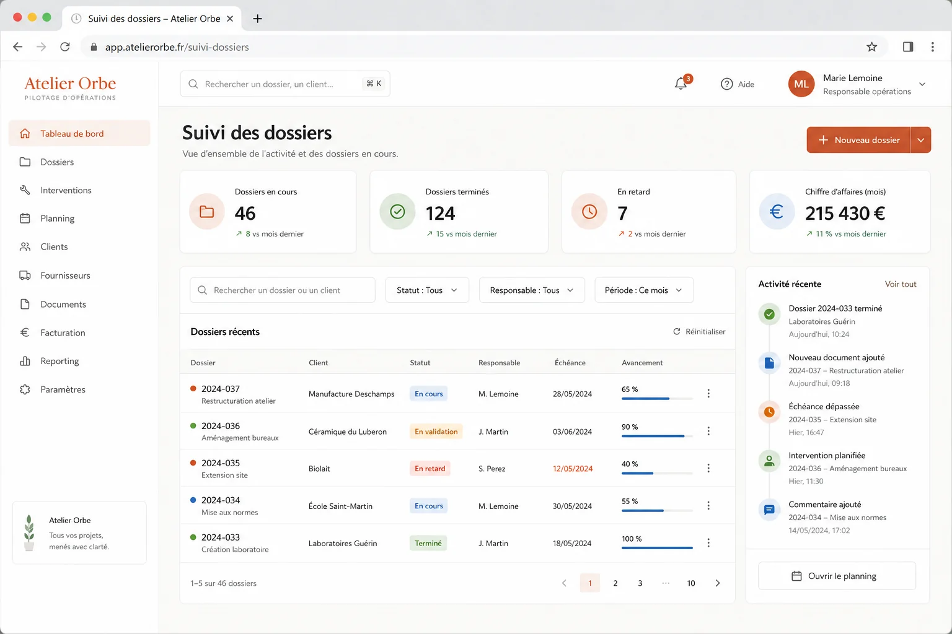Click the euro icon on Chiffre d'affaires card
The width and height of the screenshot is (952, 634).
pyautogui.click(x=777, y=212)
